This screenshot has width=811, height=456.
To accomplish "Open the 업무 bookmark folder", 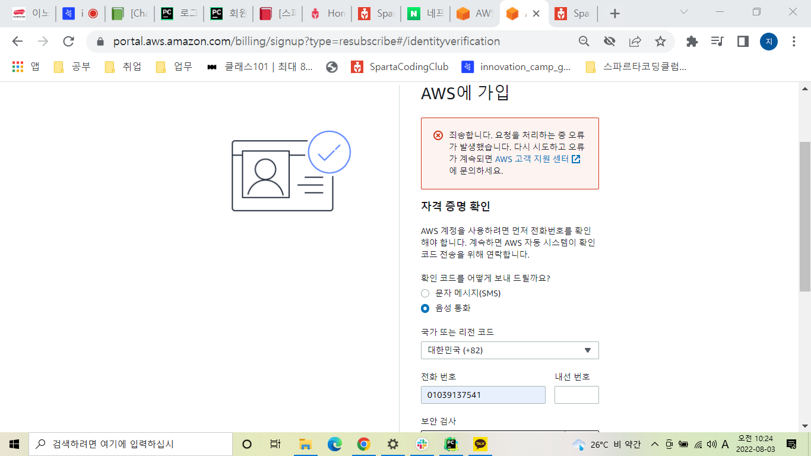I will coord(174,67).
